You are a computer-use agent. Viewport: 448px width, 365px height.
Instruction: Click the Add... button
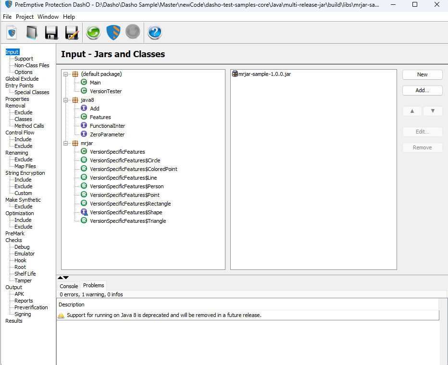point(423,90)
